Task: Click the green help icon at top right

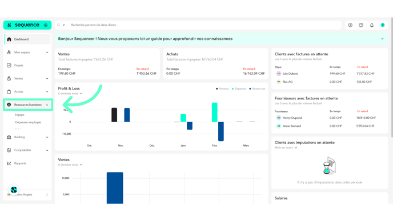Action: (x=383, y=25)
